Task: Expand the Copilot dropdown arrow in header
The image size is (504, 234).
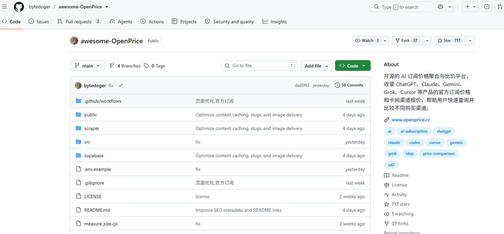Action: point(450,7)
